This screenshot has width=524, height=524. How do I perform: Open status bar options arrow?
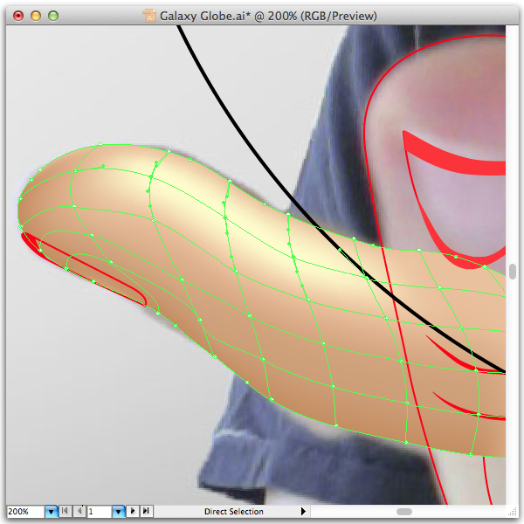coord(303,511)
